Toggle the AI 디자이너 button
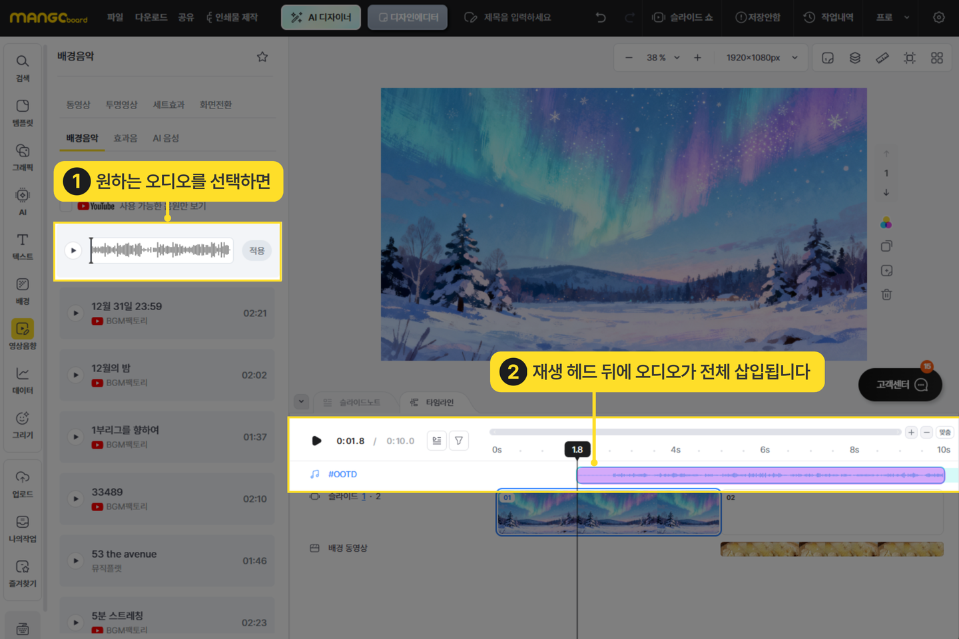Screen dimensions: 959x639 [x=321, y=17]
